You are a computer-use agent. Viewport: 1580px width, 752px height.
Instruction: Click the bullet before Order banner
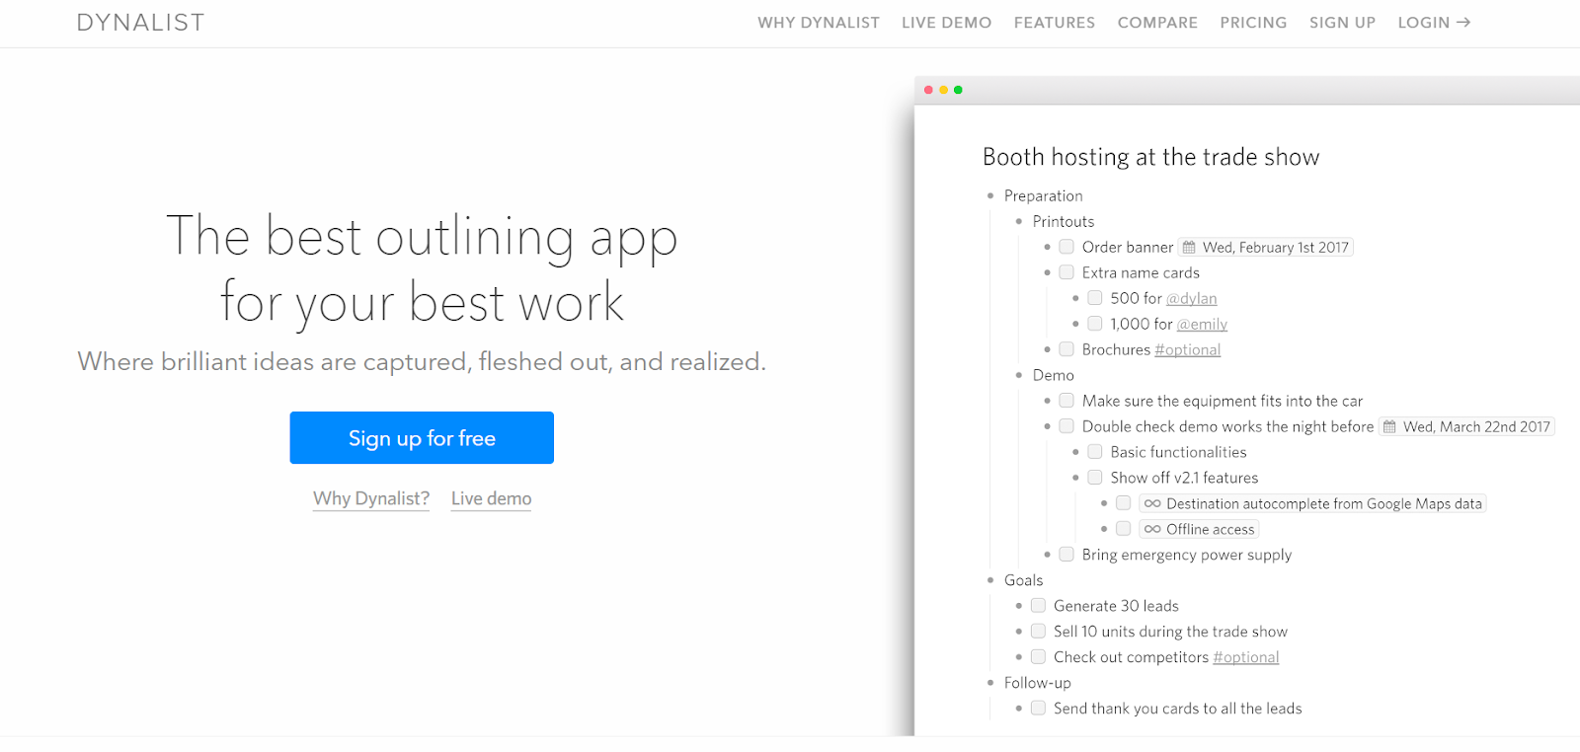coord(1048,248)
